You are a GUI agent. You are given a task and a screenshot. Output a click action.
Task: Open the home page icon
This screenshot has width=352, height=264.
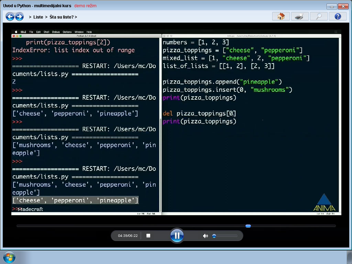tap(281, 16)
